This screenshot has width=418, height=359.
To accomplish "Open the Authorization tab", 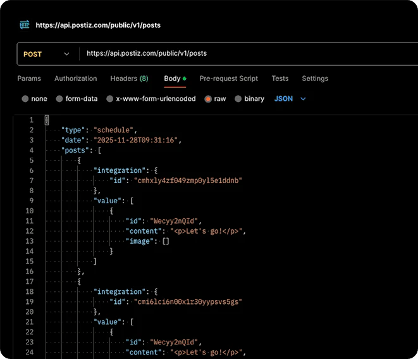I will 75,79.
